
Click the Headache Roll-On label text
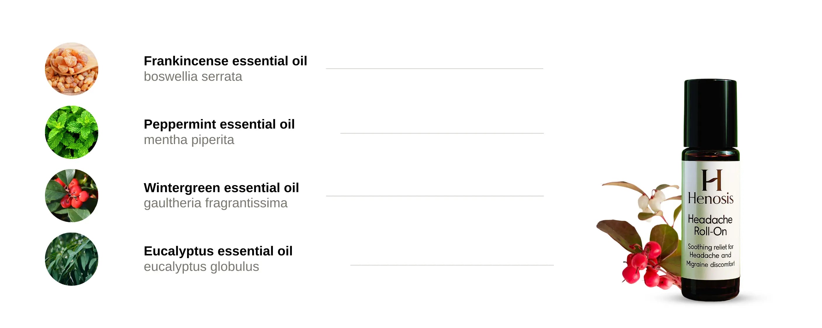click(710, 225)
